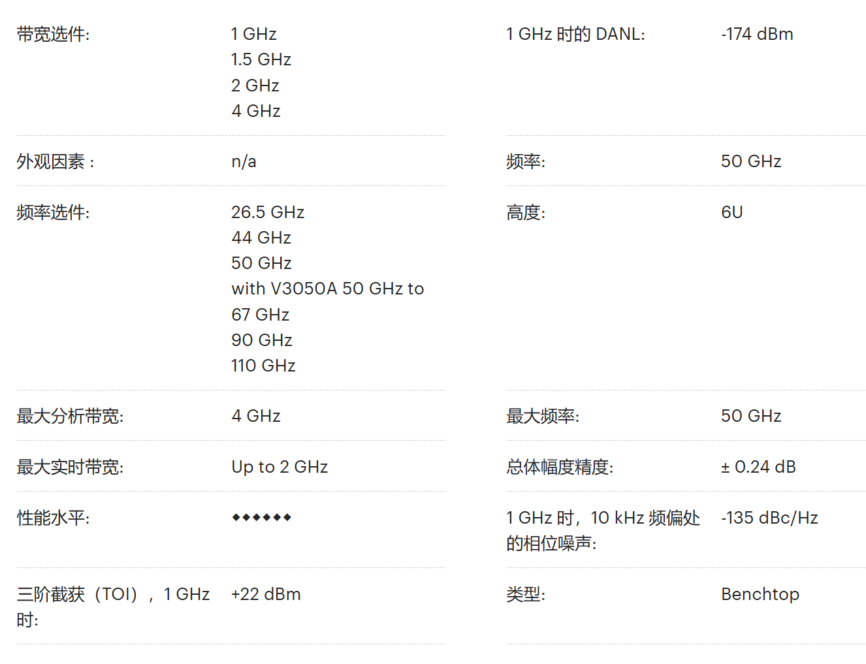Image resolution: width=866 pixels, height=664 pixels.
Task: Click the 最大频率 label
Action: pyautogui.click(x=543, y=416)
